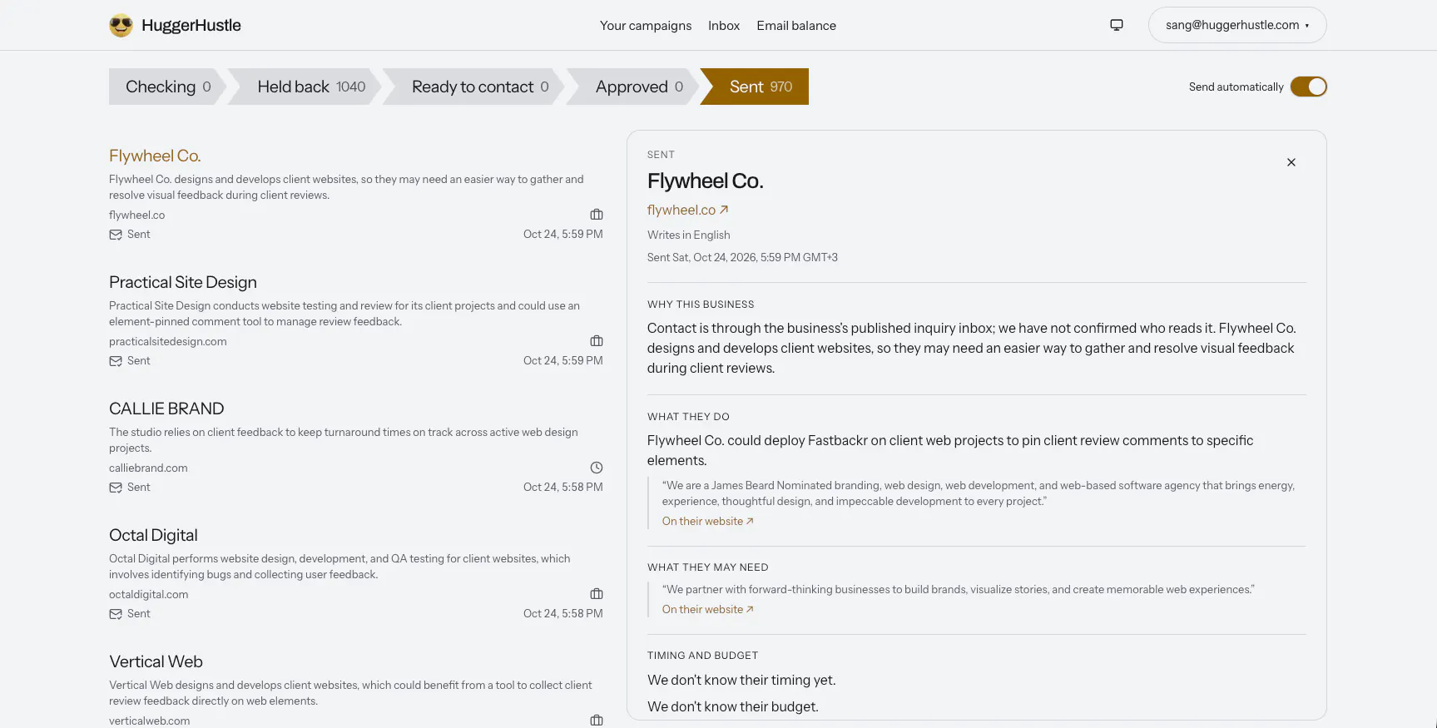
Task: Switch to the Ready to contact tab
Action: point(474,87)
